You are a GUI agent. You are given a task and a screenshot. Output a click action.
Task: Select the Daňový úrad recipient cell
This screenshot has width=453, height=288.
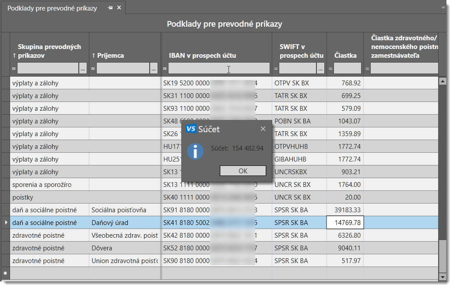click(x=125, y=223)
